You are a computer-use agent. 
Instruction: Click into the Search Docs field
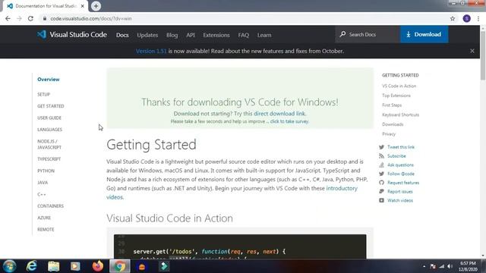pyautogui.click(x=368, y=34)
